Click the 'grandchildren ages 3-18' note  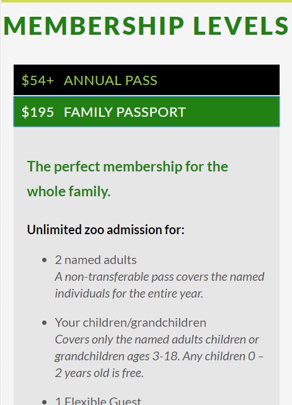(159, 357)
